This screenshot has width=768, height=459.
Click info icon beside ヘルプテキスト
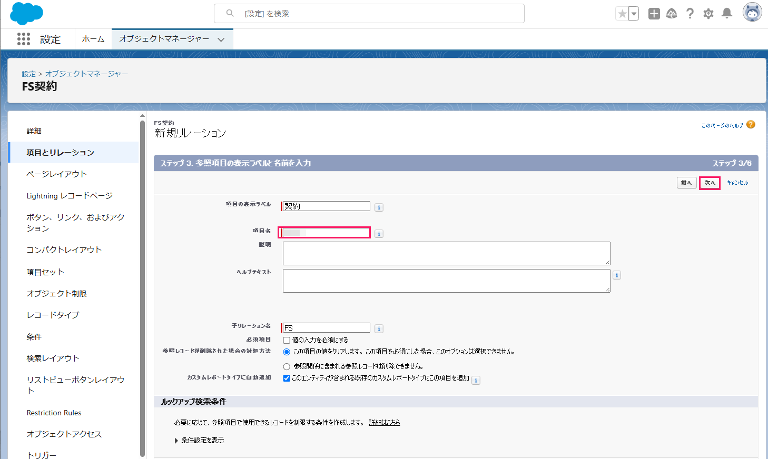coord(617,275)
